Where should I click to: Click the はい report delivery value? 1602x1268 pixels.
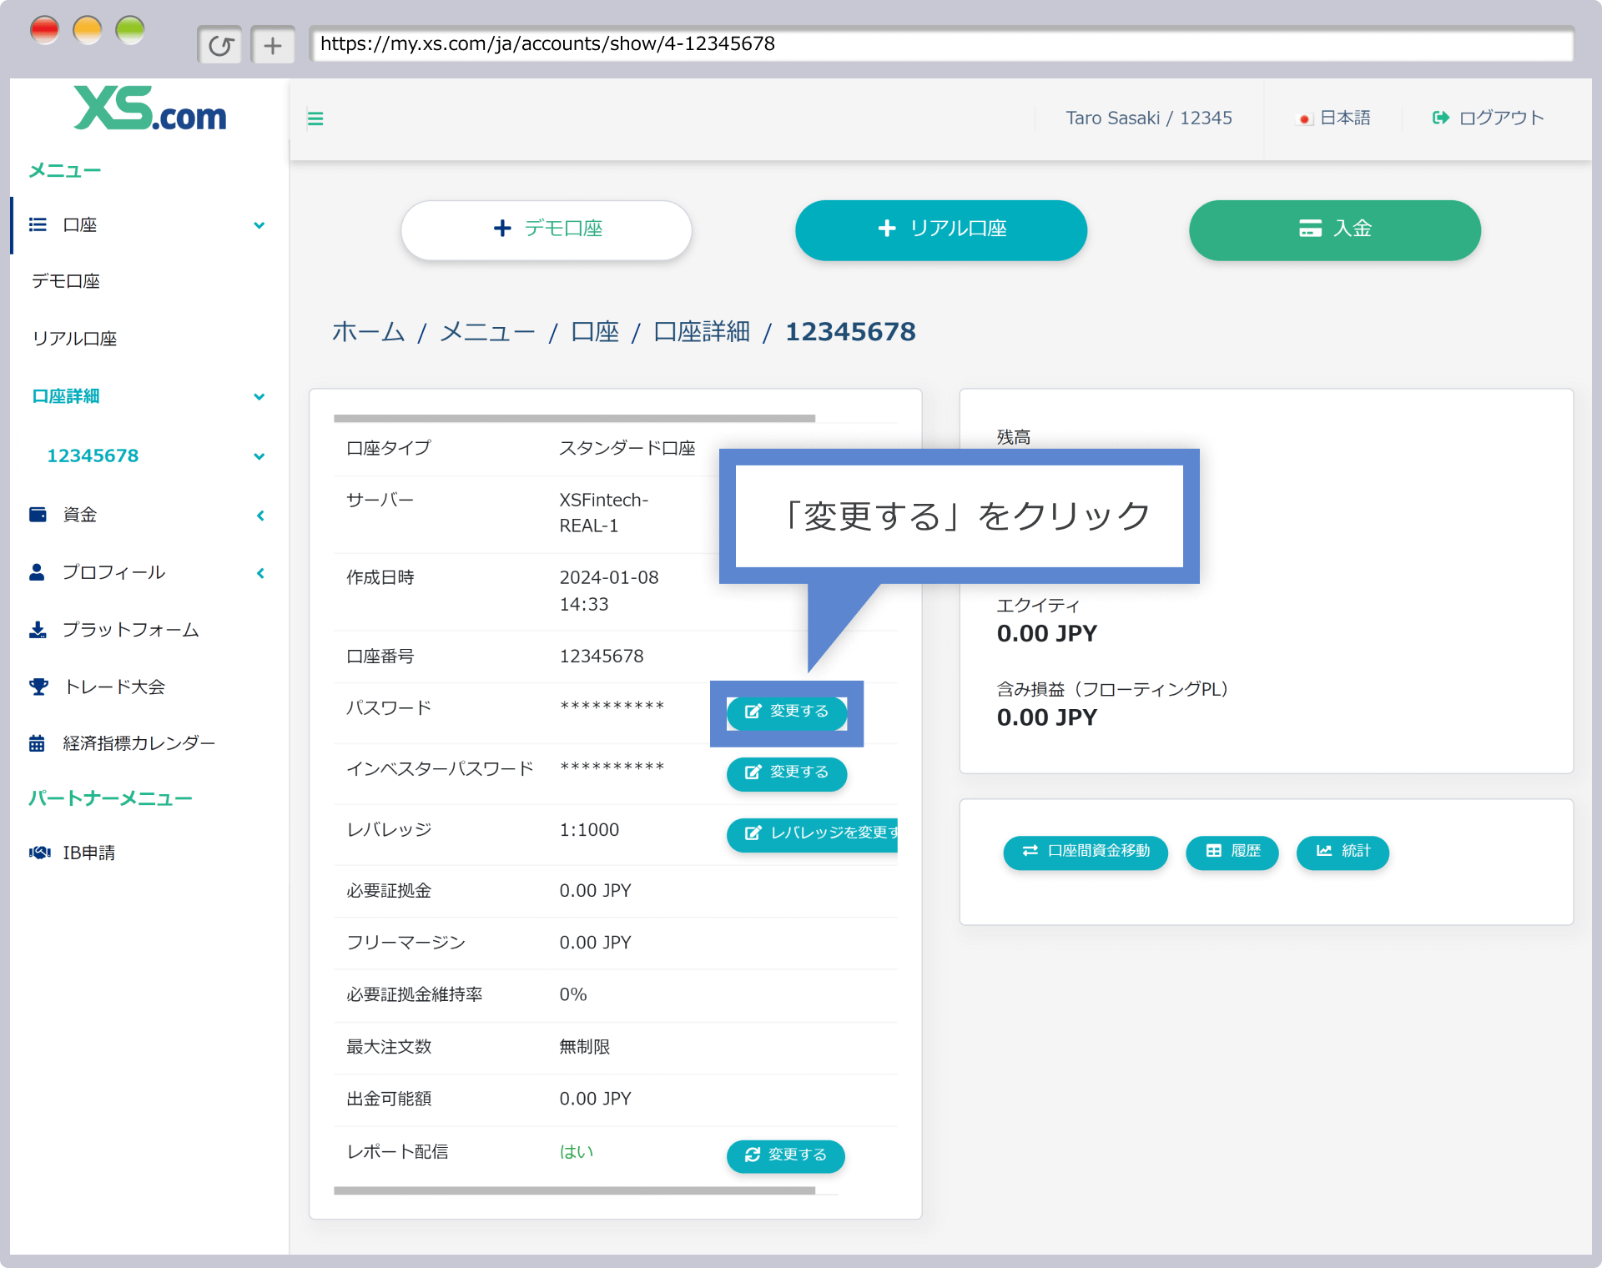tap(577, 1152)
